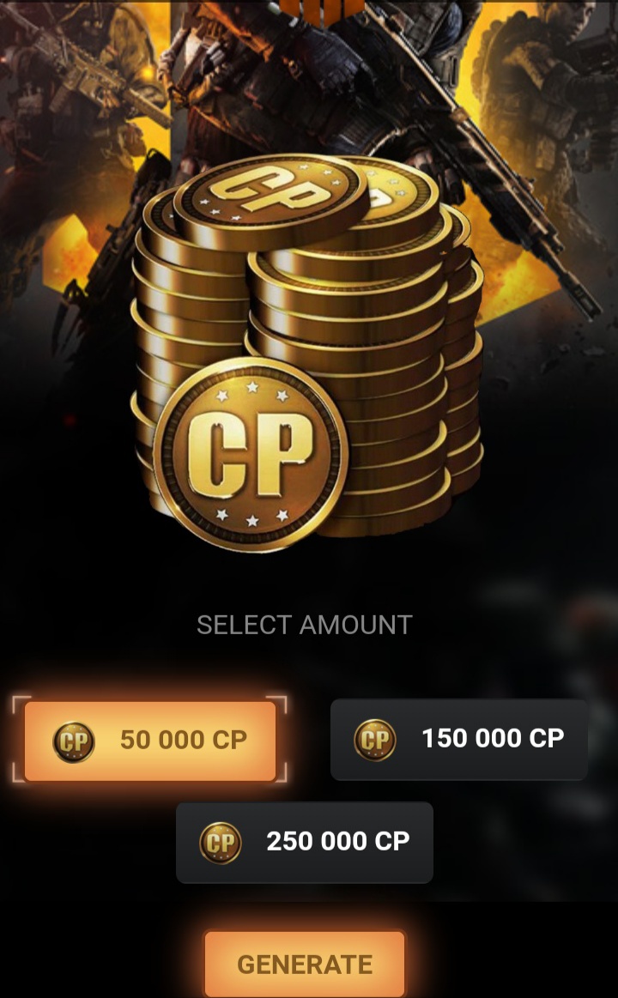Click the partially hidden coin behind the top coin
The image size is (618, 998).
[397, 194]
